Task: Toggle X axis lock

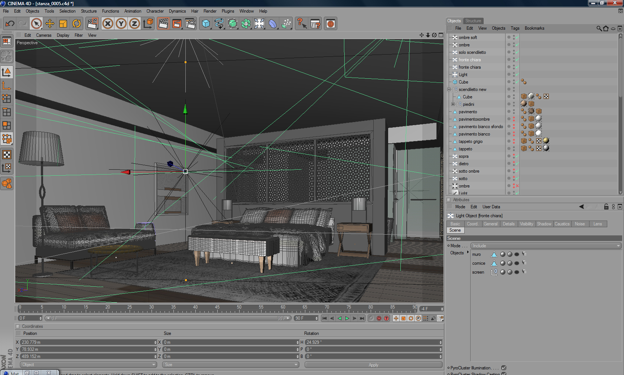Action: coord(108,24)
